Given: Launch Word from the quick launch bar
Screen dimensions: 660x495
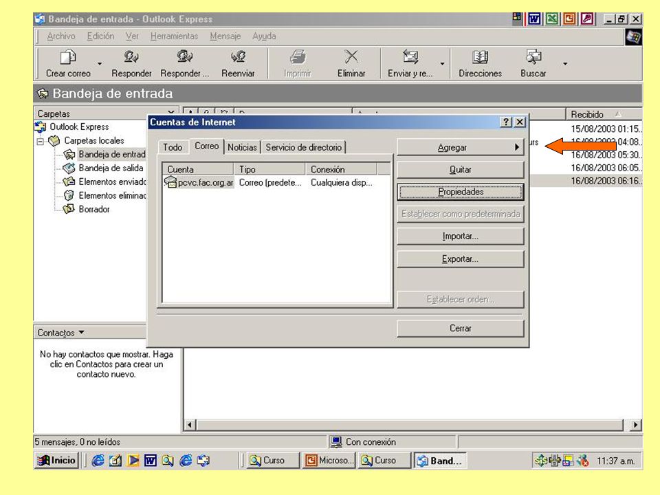Looking at the screenshot, I should point(151,461).
